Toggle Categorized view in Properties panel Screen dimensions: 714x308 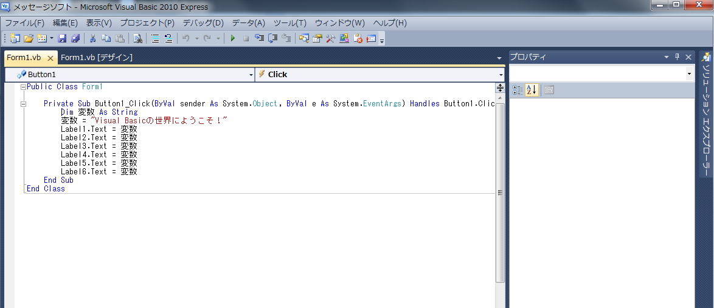point(518,90)
